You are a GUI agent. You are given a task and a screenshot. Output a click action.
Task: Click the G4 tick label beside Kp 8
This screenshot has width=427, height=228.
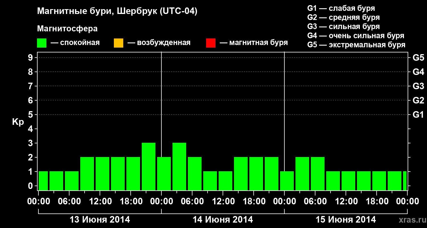pos(418,72)
